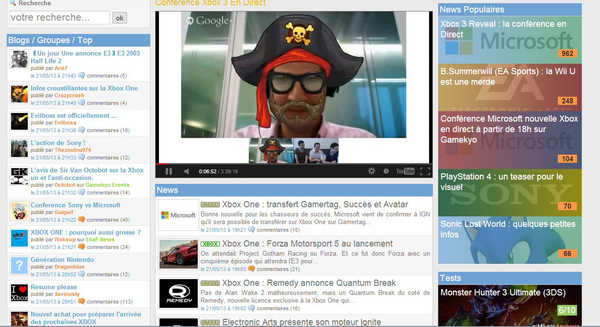Open the comments bubble for 'Resume please'

pyautogui.click(x=81, y=301)
